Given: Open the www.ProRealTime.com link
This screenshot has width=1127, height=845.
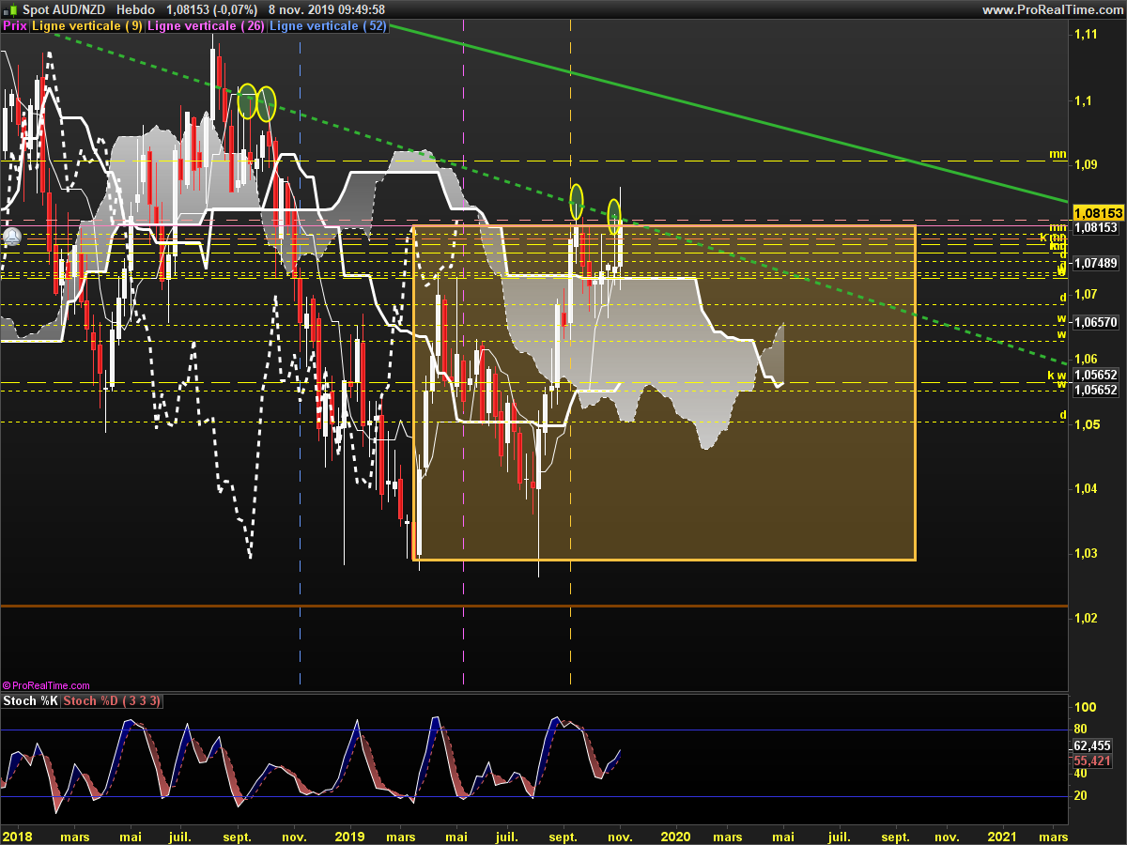Looking at the screenshot, I should (1052, 9).
